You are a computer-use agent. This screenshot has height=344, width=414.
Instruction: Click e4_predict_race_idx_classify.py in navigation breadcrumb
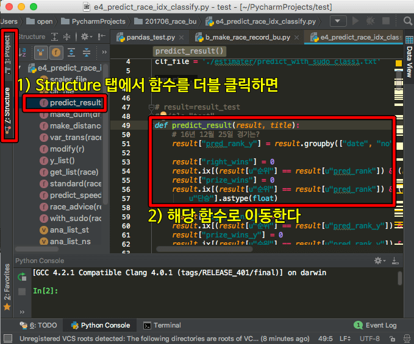point(261,21)
